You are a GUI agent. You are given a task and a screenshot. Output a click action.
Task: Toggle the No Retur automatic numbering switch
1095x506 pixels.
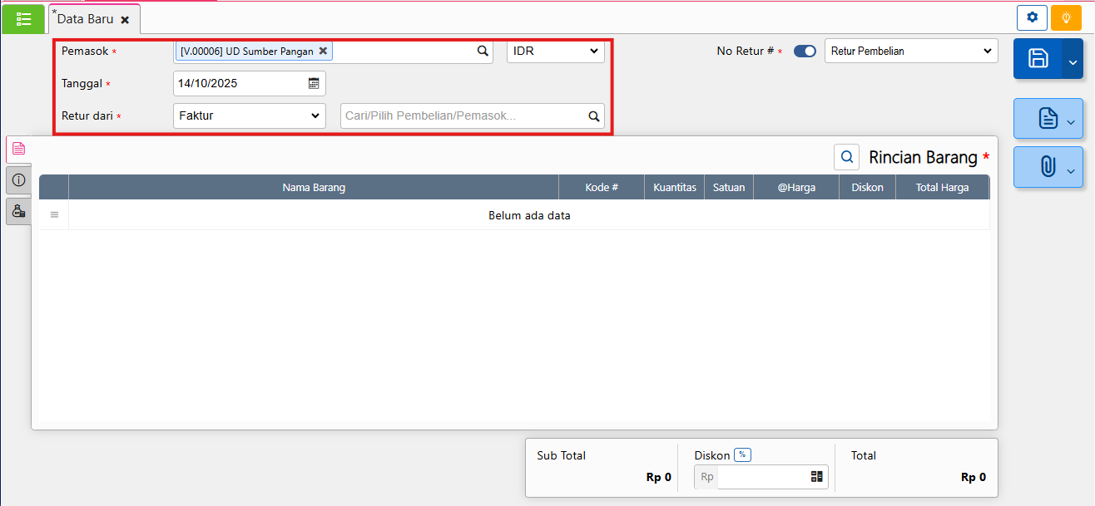[x=805, y=51]
